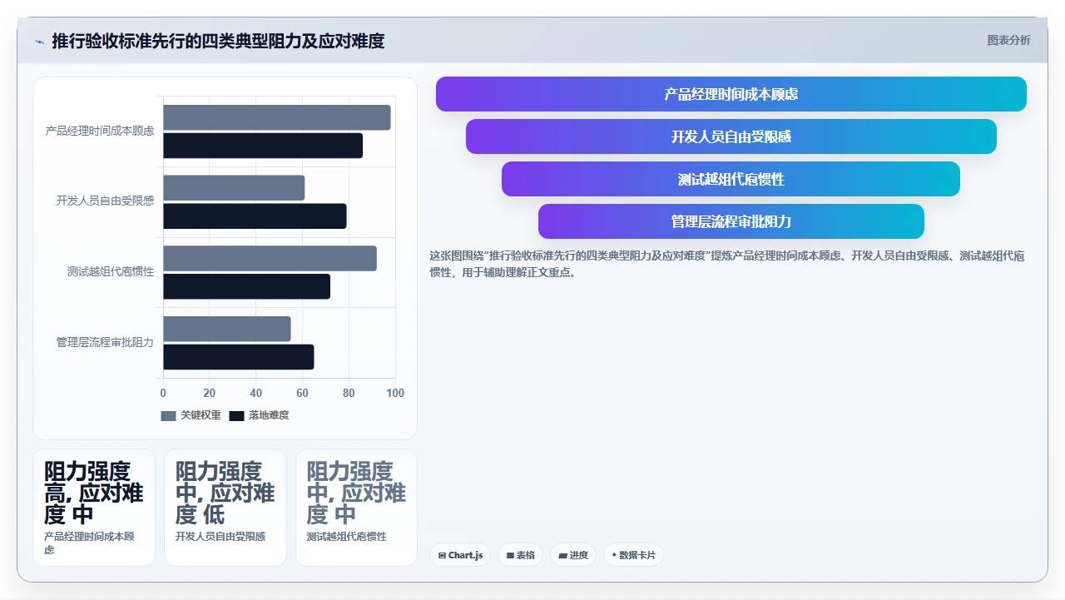The width and height of the screenshot is (1065, 600).
Task: Select funnel stage 测试越俎代庖惯性
Action: pos(731,179)
